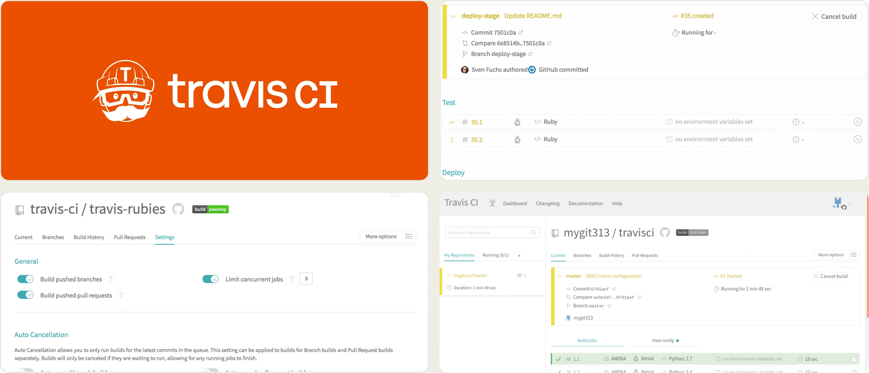Open external link icon after Commit 0791aef

tap(614, 289)
